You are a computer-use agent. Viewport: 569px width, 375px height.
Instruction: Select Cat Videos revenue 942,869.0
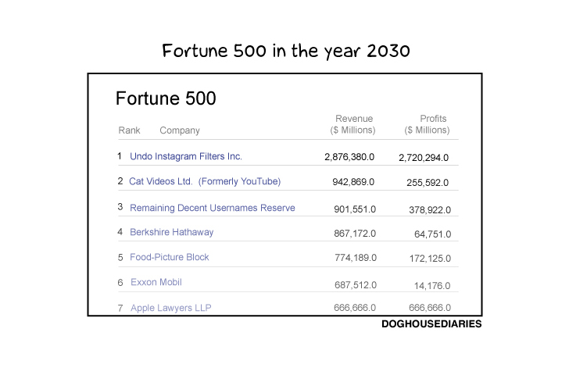pyautogui.click(x=353, y=182)
